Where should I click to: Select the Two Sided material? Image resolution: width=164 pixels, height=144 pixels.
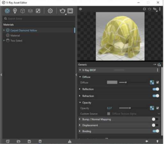16,40
